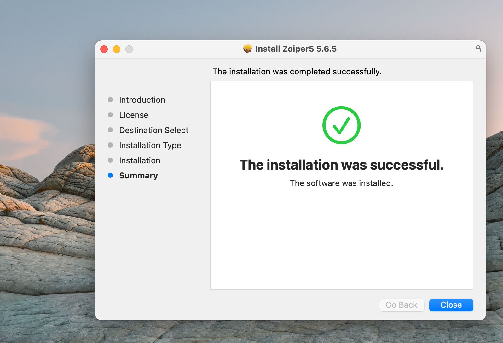Pick the Installation Type step label
503x343 pixels.
pyautogui.click(x=150, y=145)
